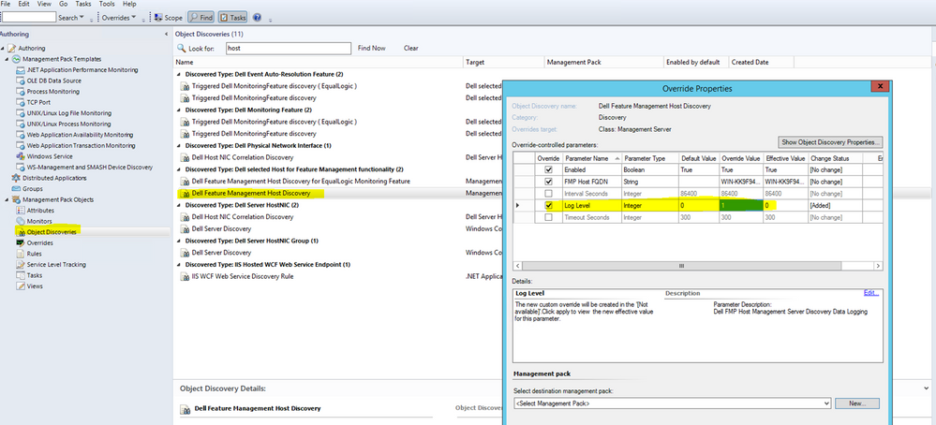Screen dimensions: 936x425
Task: Sort by Management Pack column header
Action: click(604, 62)
